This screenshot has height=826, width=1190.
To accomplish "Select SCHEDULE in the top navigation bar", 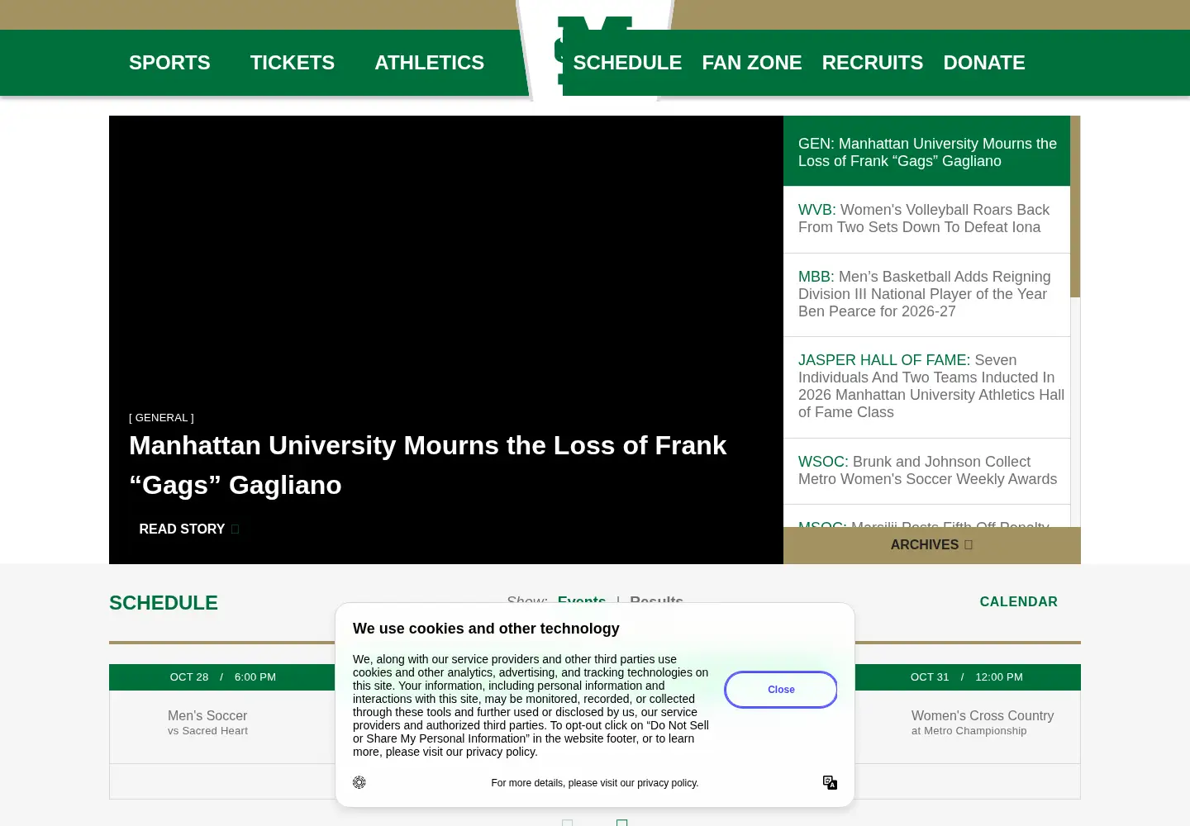I will click(627, 63).
